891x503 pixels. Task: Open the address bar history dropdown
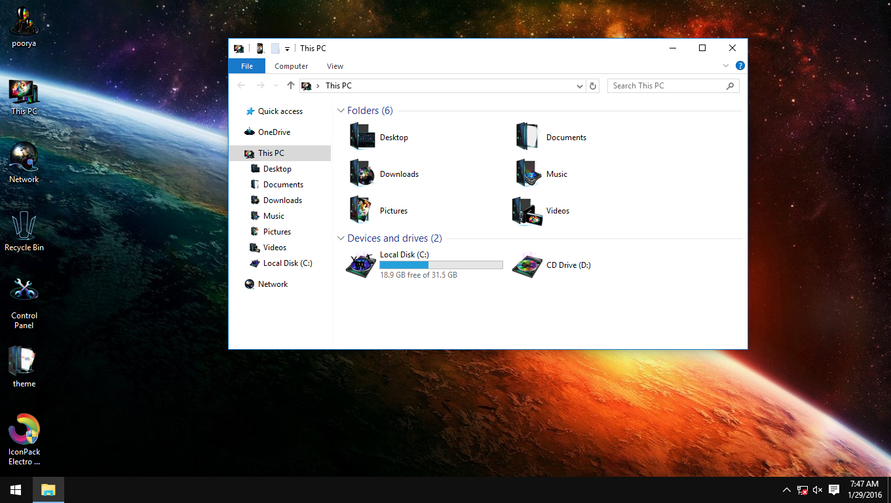click(x=580, y=86)
